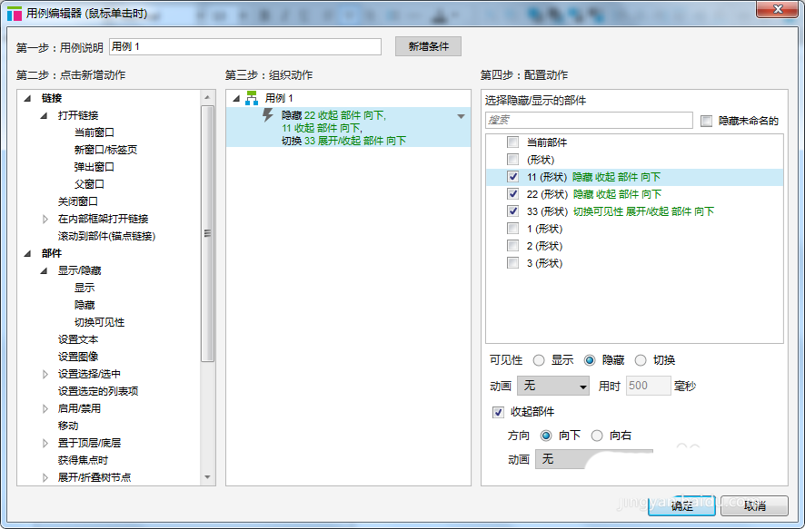Enable 隐藏未命名的 checkbox
805x529 pixels.
point(706,121)
